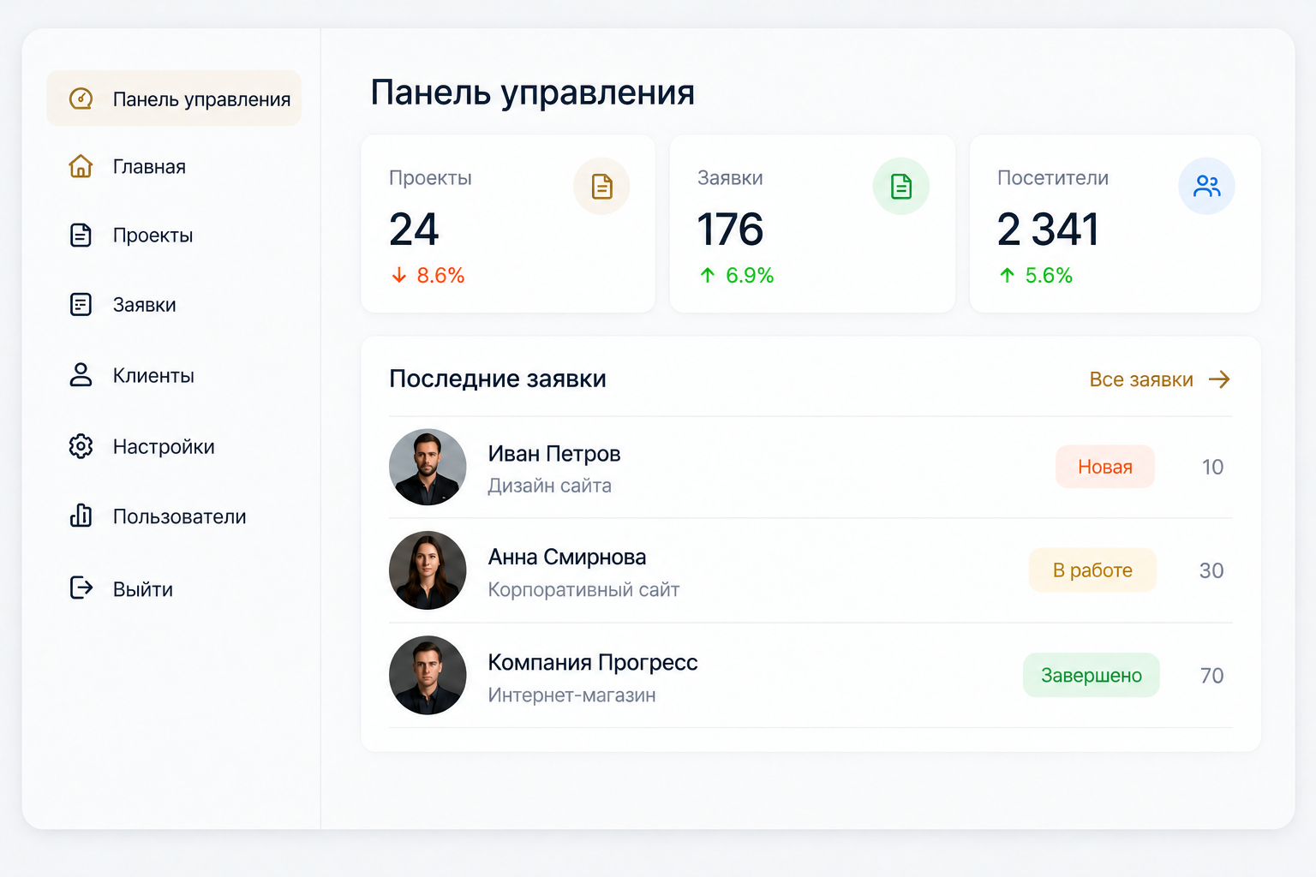Click the gear icon beside Настройки
This screenshot has width=1316, height=877.
[x=81, y=446]
